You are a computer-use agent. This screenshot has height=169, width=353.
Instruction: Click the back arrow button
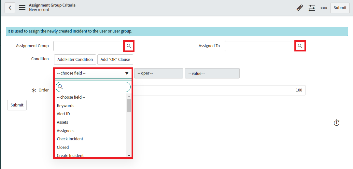tap(10, 8)
